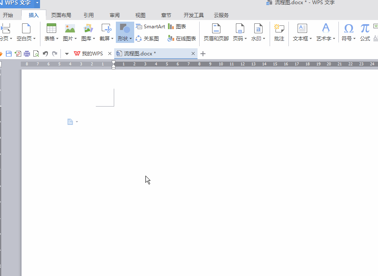This screenshot has height=276, width=378.
Task: Insert a blank page
Action: pyautogui.click(x=26, y=32)
